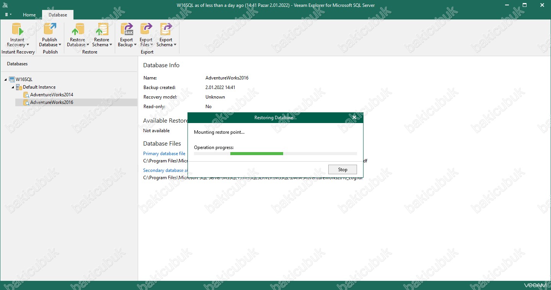551x290 pixels.
Task: Click the Primary database file link
Action: [x=164, y=154]
